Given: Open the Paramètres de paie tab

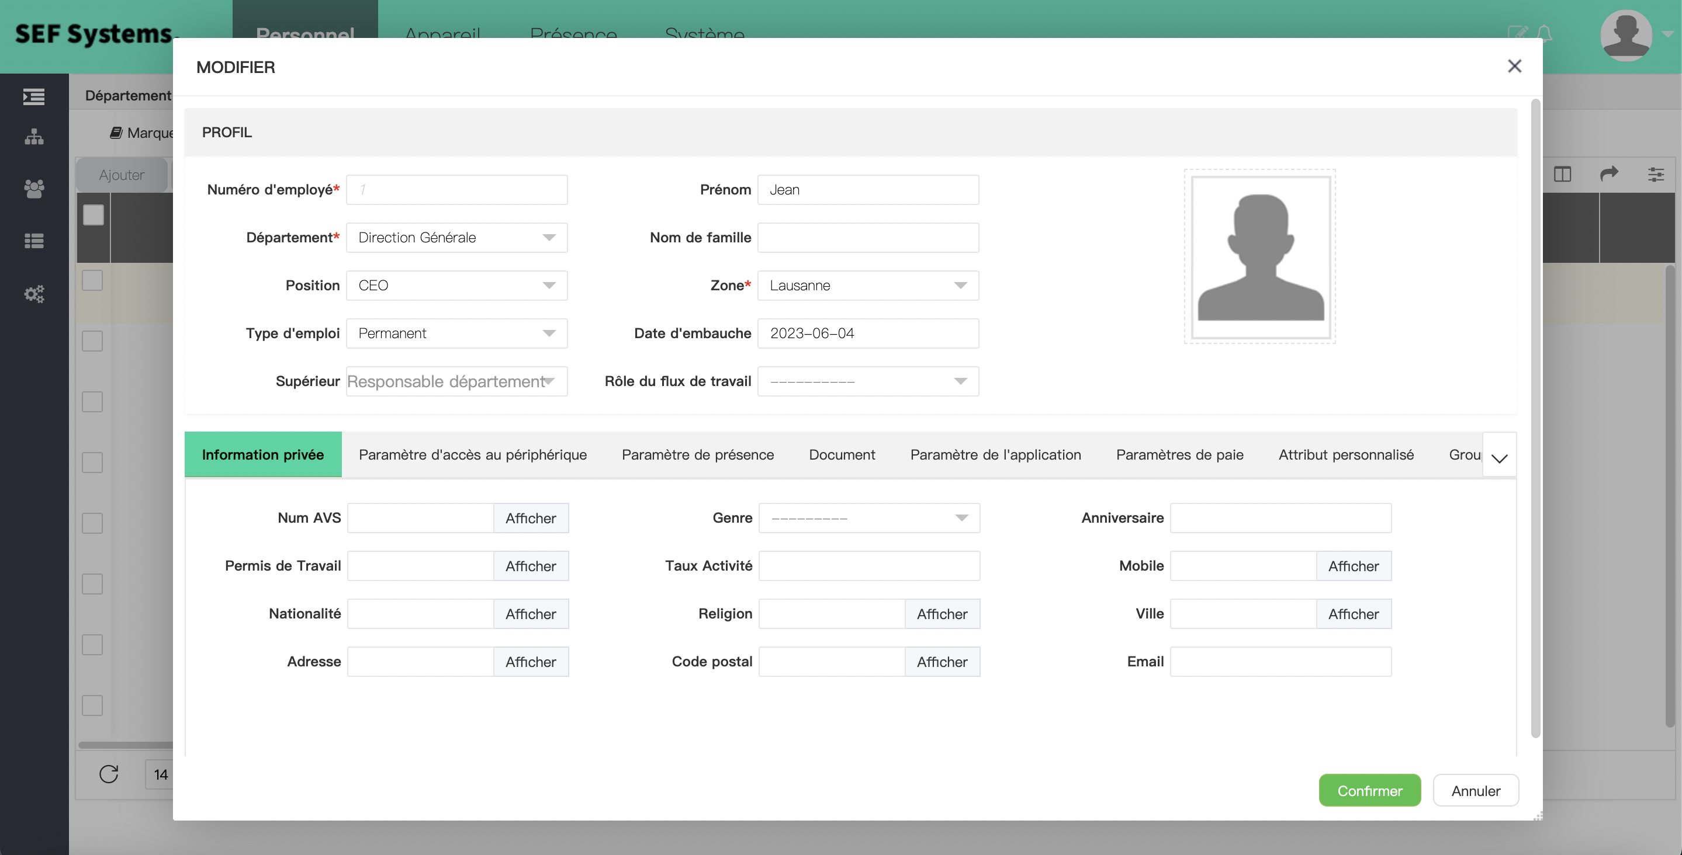Looking at the screenshot, I should (1179, 454).
